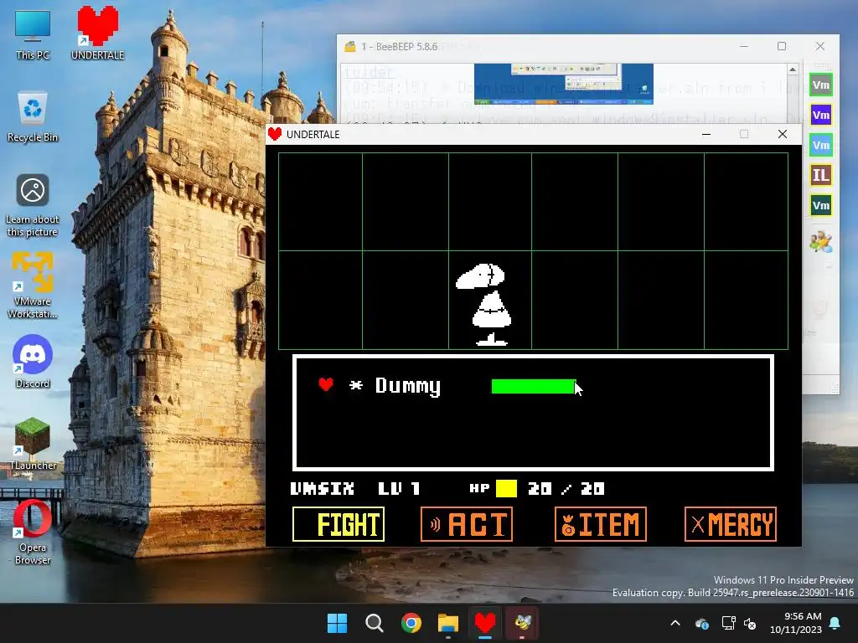Close the BeeBEEP window
This screenshot has width=858, height=643.
pyautogui.click(x=819, y=47)
